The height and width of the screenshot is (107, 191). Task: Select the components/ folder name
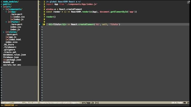coord(16,9)
